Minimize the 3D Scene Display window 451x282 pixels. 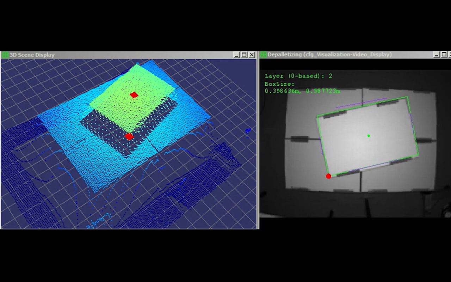coord(236,55)
